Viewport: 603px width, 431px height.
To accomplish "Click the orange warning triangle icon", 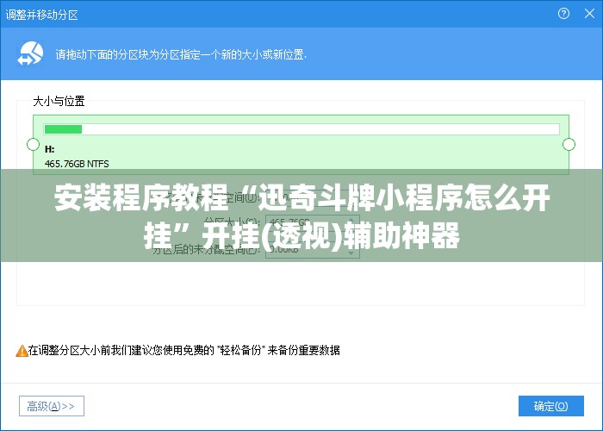I will click(22, 351).
